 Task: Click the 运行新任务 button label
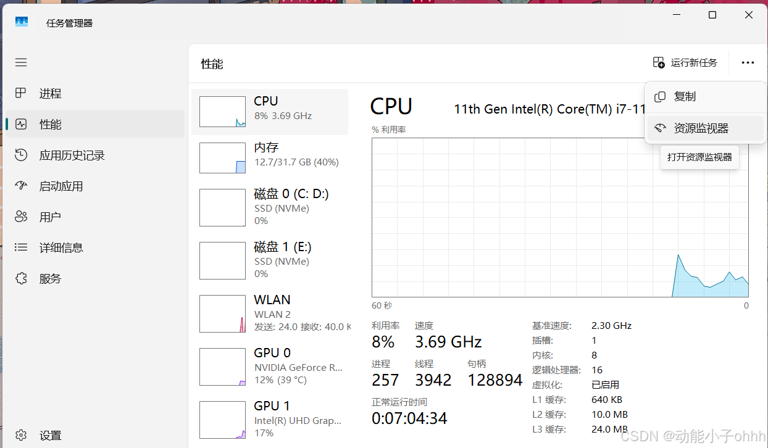coord(694,62)
